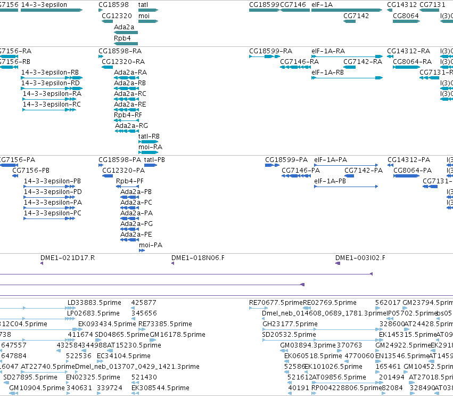
Task: Click transcript CG8064-RA
Action: (x=412, y=62)
